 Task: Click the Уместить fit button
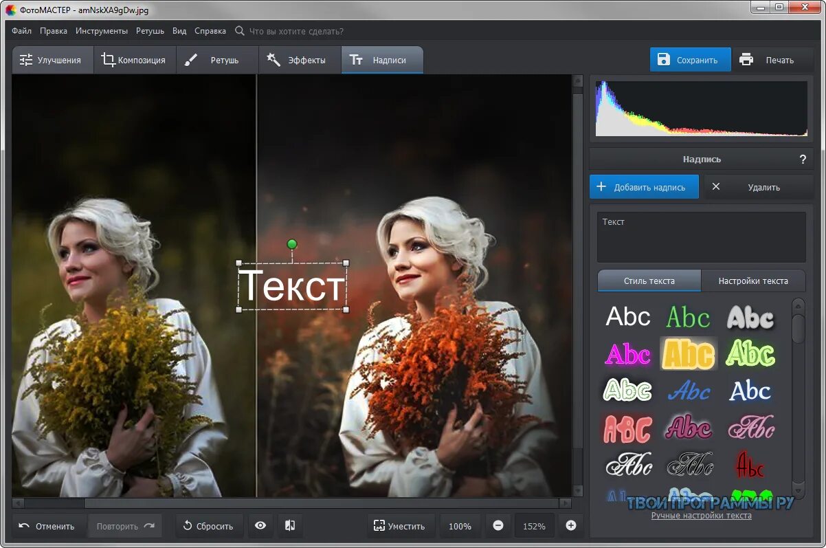pos(401,526)
